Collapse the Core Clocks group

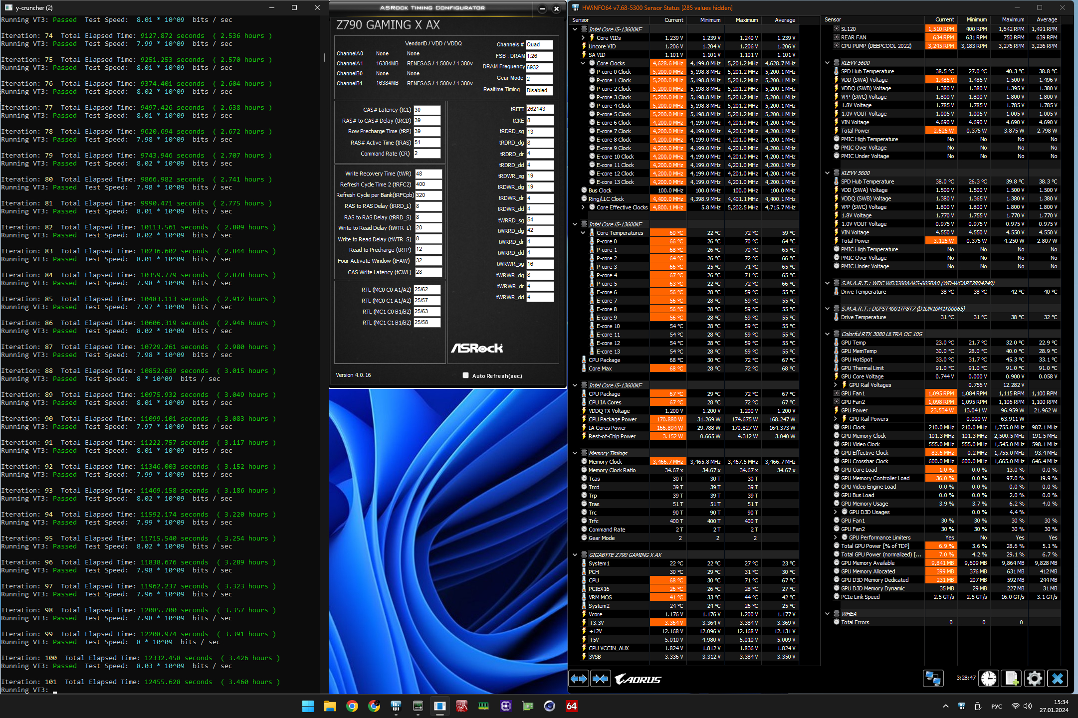click(x=583, y=63)
